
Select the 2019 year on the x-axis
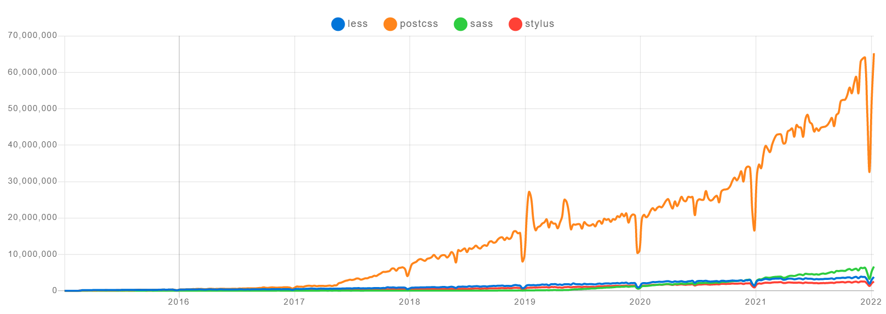(525, 301)
